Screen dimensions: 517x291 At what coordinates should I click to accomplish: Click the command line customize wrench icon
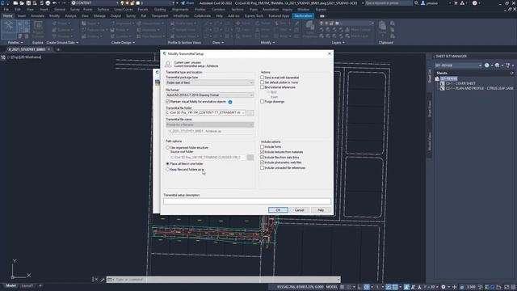coord(103,280)
